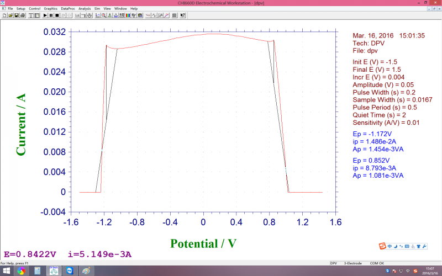
Task: Open the View menu
Action: click(x=107, y=8)
